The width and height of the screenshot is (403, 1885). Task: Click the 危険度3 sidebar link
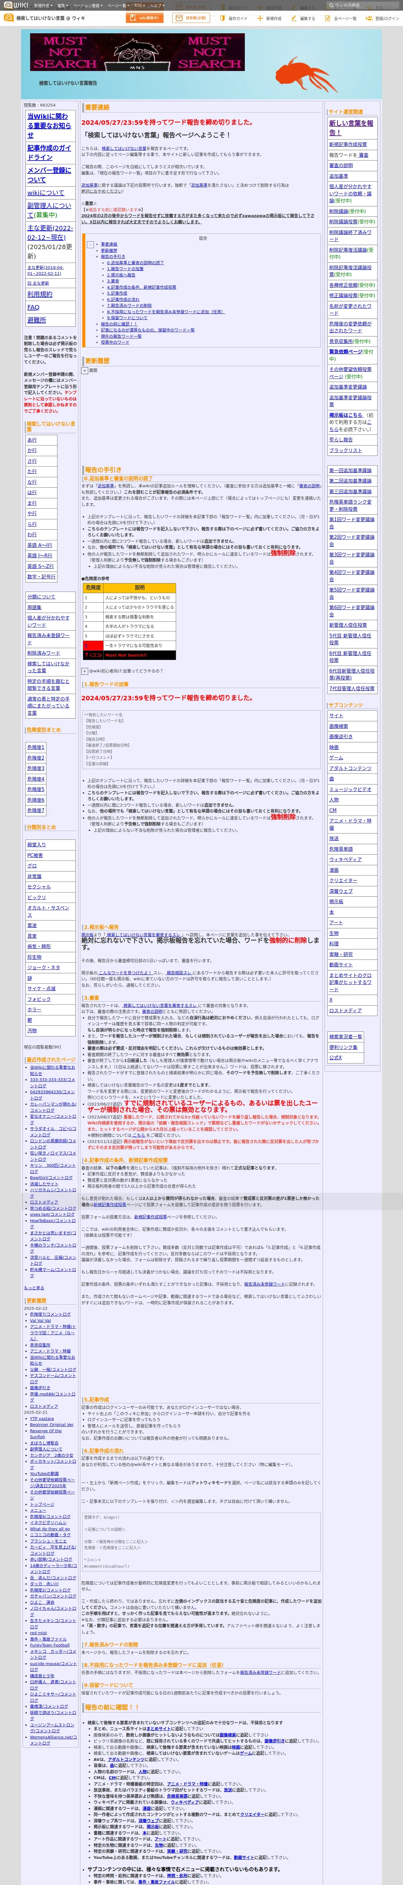(36, 768)
